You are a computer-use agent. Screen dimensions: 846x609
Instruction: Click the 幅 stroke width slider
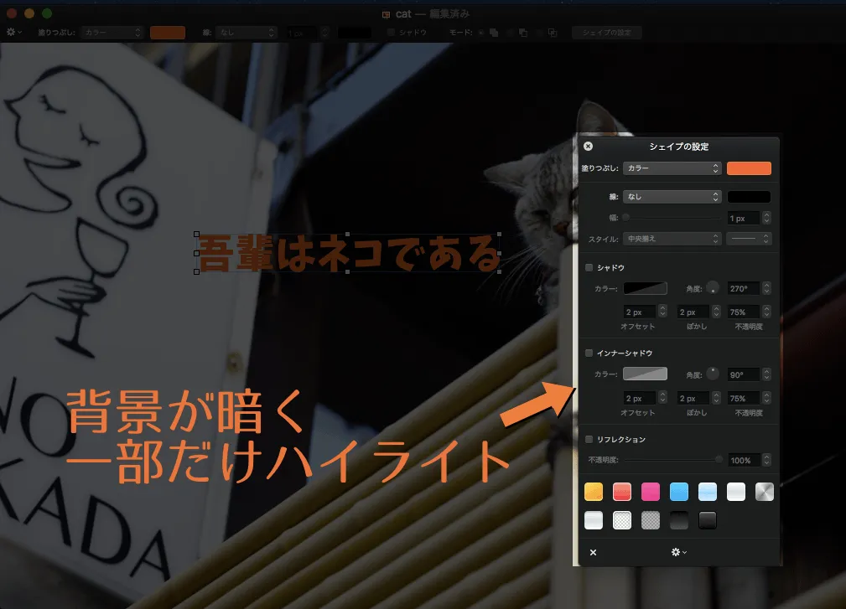[672, 218]
